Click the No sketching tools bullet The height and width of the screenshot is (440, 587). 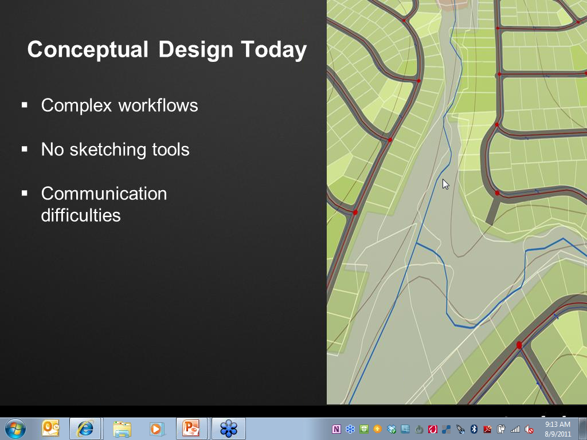(x=115, y=150)
